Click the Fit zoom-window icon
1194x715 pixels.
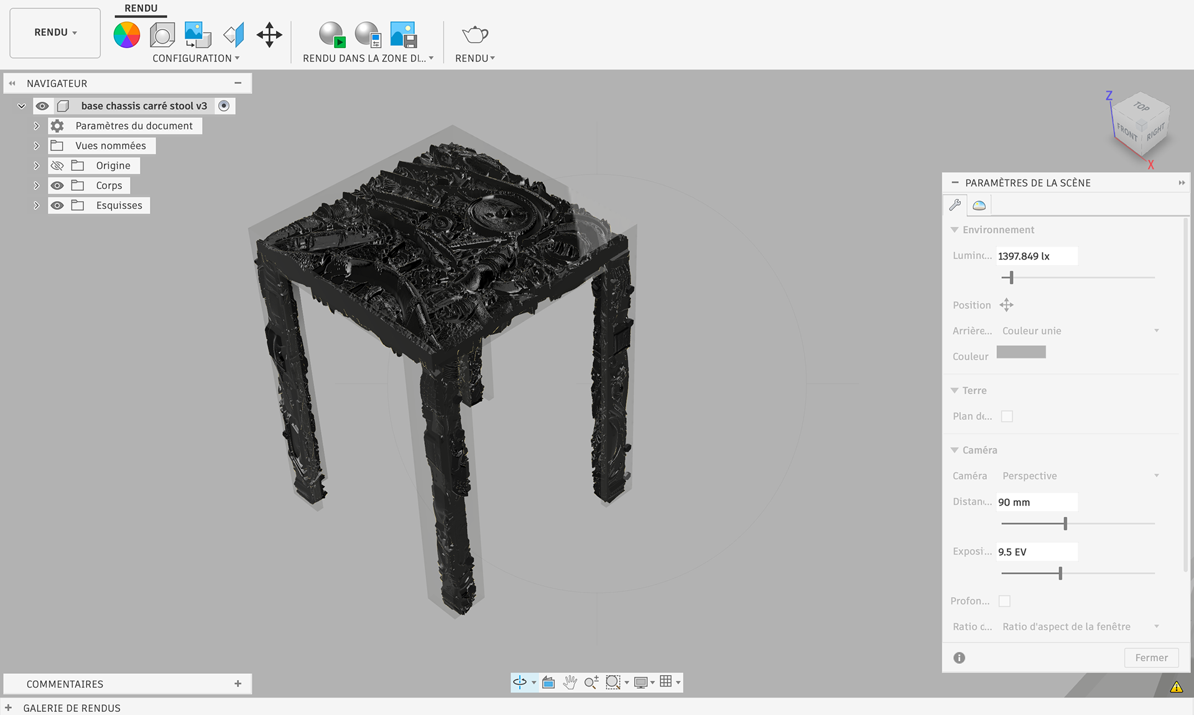[613, 682]
